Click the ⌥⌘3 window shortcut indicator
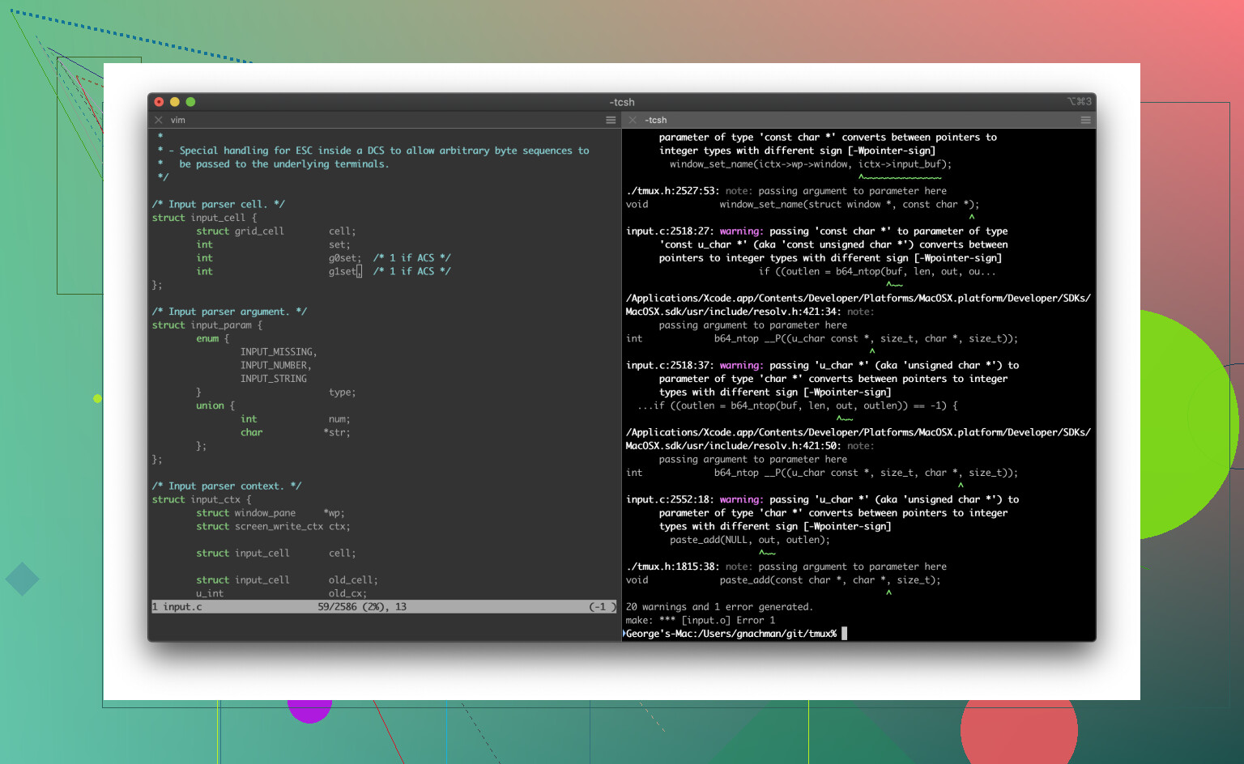Screen dimensions: 1244x764 click(1079, 102)
